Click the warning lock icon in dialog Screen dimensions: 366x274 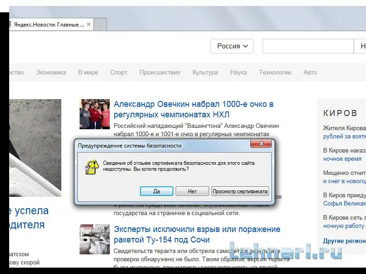coord(92,167)
